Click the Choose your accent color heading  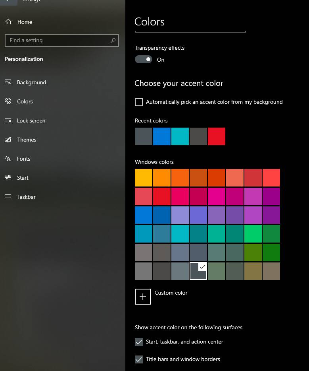pos(178,83)
